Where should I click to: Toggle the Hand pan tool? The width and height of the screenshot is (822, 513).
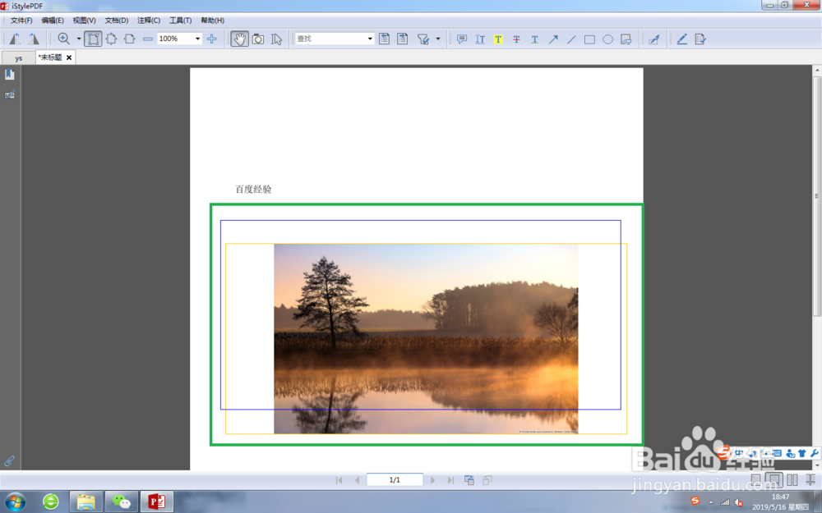coord(239,39)
